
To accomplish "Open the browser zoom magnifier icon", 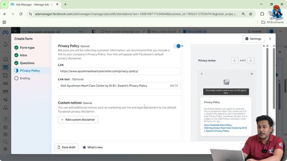I will coord(243,14).
